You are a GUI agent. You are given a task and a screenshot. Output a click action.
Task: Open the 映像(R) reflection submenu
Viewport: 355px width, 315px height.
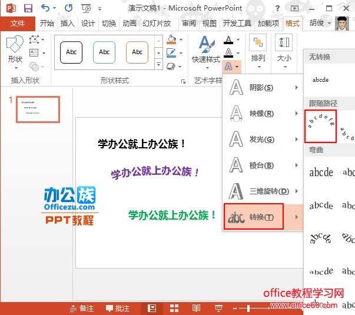point(263,113)
